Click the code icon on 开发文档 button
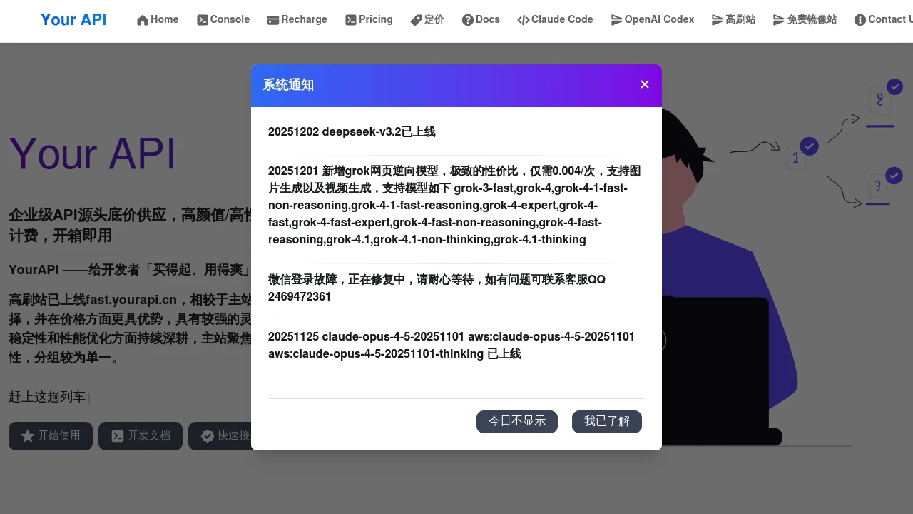Viewport: 913px width, 514px height. pyautogui.click(x=118, y=435)
